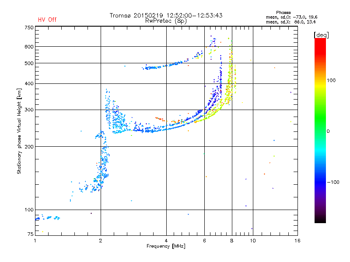Click the '4' frequency axis tick label
Screen dimensions: 350x262
(166, 241)
